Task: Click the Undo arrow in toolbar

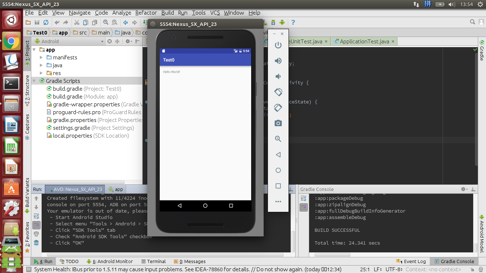Action: [57, 22]
